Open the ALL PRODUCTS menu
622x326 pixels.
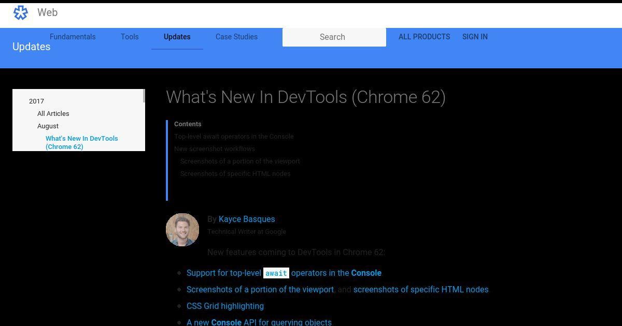click(424, 37)
